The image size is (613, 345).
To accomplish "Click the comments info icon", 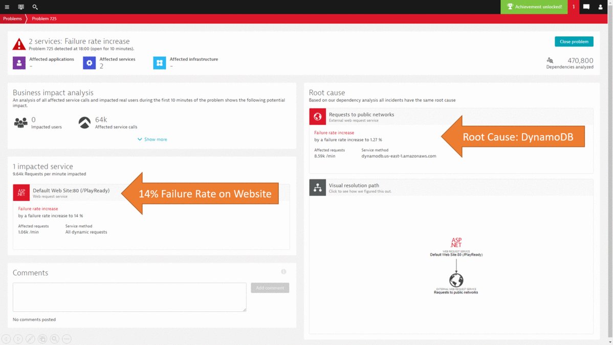I will click(x=283, y=271).
